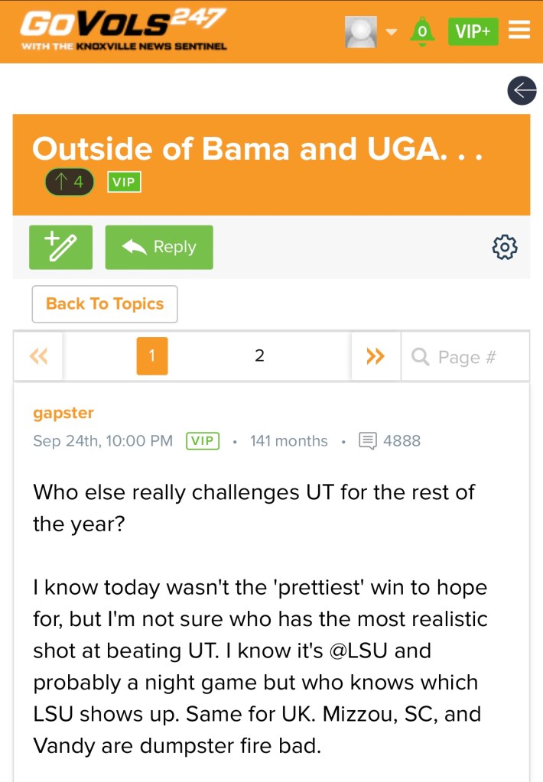Open gapster's user profile link
Screen dimensions: 543x782
pos(63,413)
